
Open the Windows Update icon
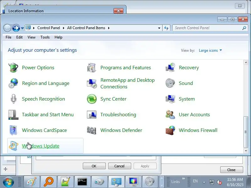[13, 146]
